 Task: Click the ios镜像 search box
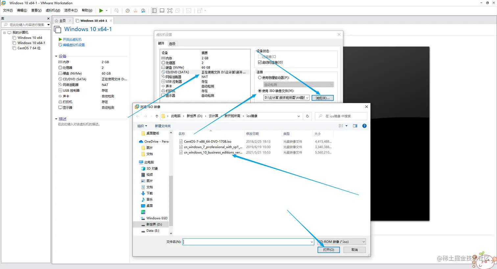click(x=341, y=116)
